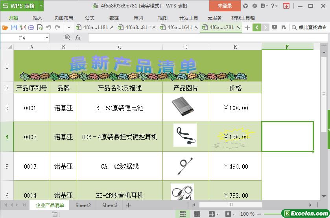Click the Print icon in quick toolbar
The width and height of the screenshot is (330, 218).
tap(31, 27)
